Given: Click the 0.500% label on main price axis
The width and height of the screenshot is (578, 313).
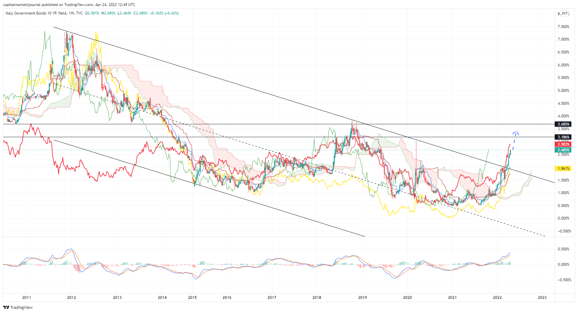Looking at the screenshot, I should [x=564, y=206].
